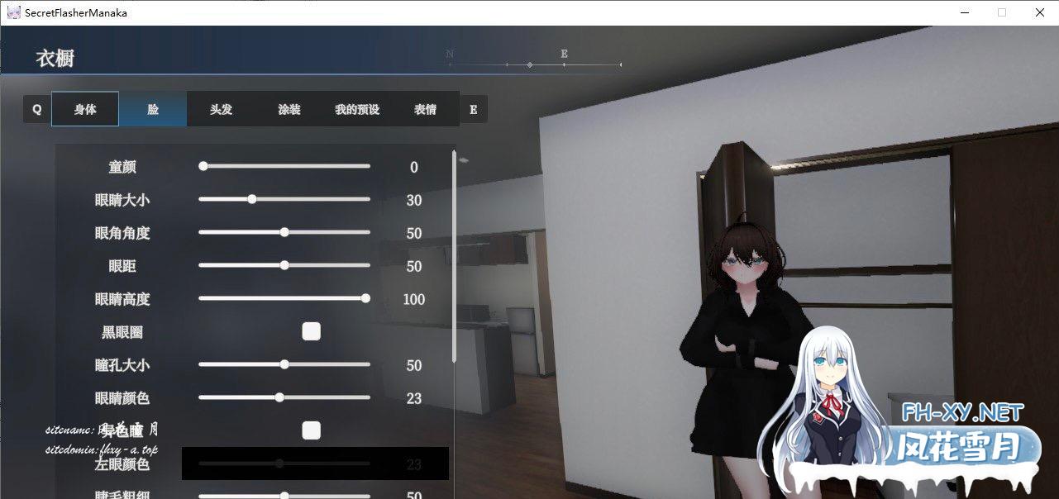This screenshot has width=1059, height=499.
Task: Click the SecretFlasherManaka app icon in title bar
Action: (13, 12)
